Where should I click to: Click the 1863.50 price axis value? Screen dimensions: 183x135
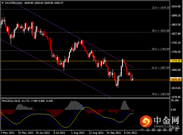tap(176, 25)
